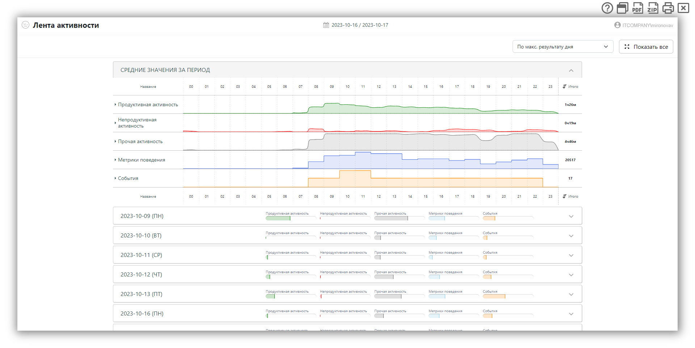The width and height of the screenshot is (695, 348).
Task: Select the 2023-10-16 / 2023-10-17 date range
Action: click(359, 25)
